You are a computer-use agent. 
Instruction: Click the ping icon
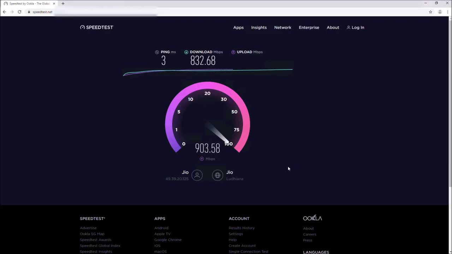157,52
